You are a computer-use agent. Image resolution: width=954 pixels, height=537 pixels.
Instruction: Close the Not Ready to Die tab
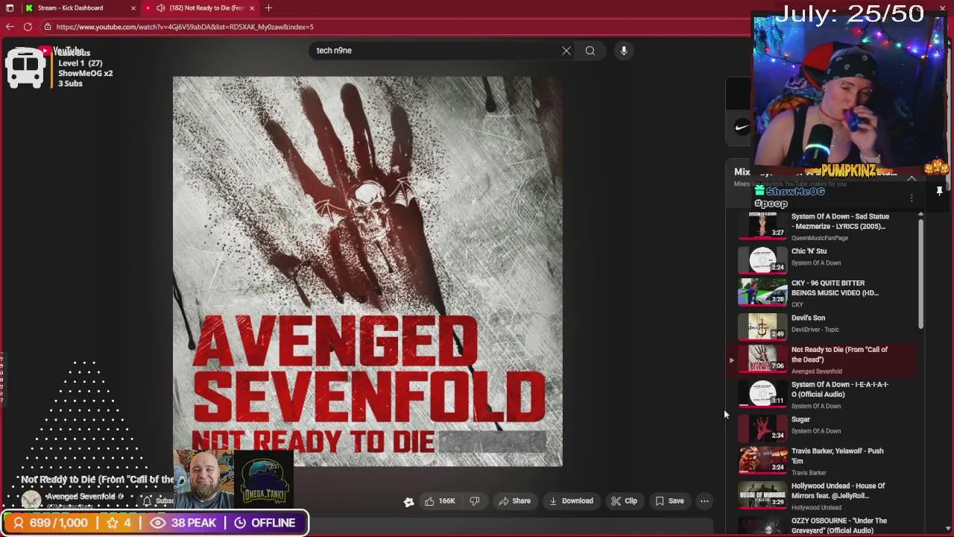[x=252, y=7]
